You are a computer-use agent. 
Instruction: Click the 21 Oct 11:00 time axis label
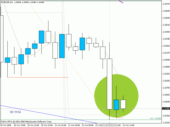click(128, 125)
